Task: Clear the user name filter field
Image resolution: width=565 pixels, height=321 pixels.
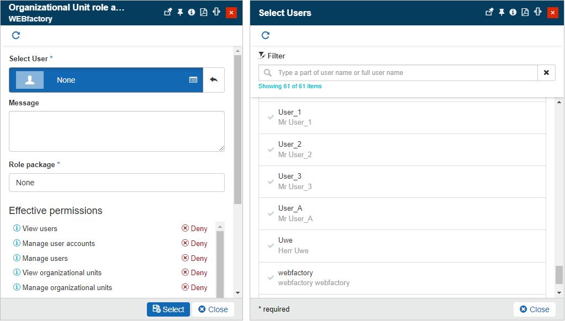Action: click(546, 72)
